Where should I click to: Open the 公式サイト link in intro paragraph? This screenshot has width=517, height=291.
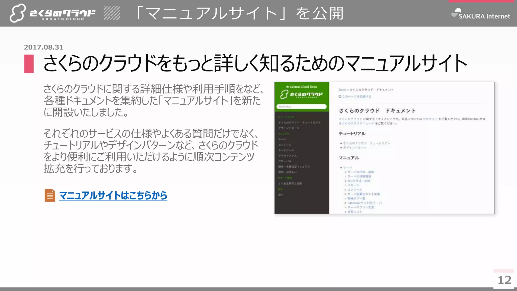(x=430, y=119)
